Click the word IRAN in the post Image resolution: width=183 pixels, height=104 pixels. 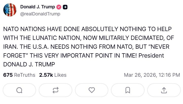[x=10, y=47]
